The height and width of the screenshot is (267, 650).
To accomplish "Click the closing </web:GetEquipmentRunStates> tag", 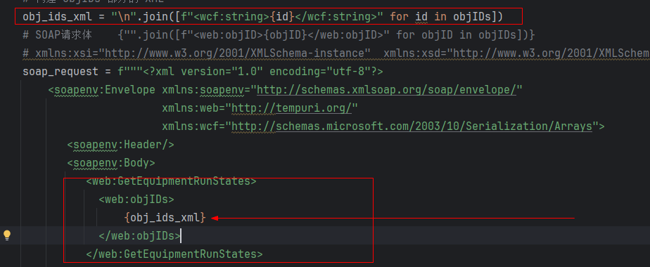I will (174, 254).
